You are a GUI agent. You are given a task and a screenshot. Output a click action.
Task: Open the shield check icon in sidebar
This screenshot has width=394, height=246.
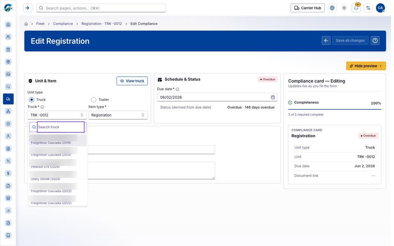pyautogui.click(x=8, y=124)
